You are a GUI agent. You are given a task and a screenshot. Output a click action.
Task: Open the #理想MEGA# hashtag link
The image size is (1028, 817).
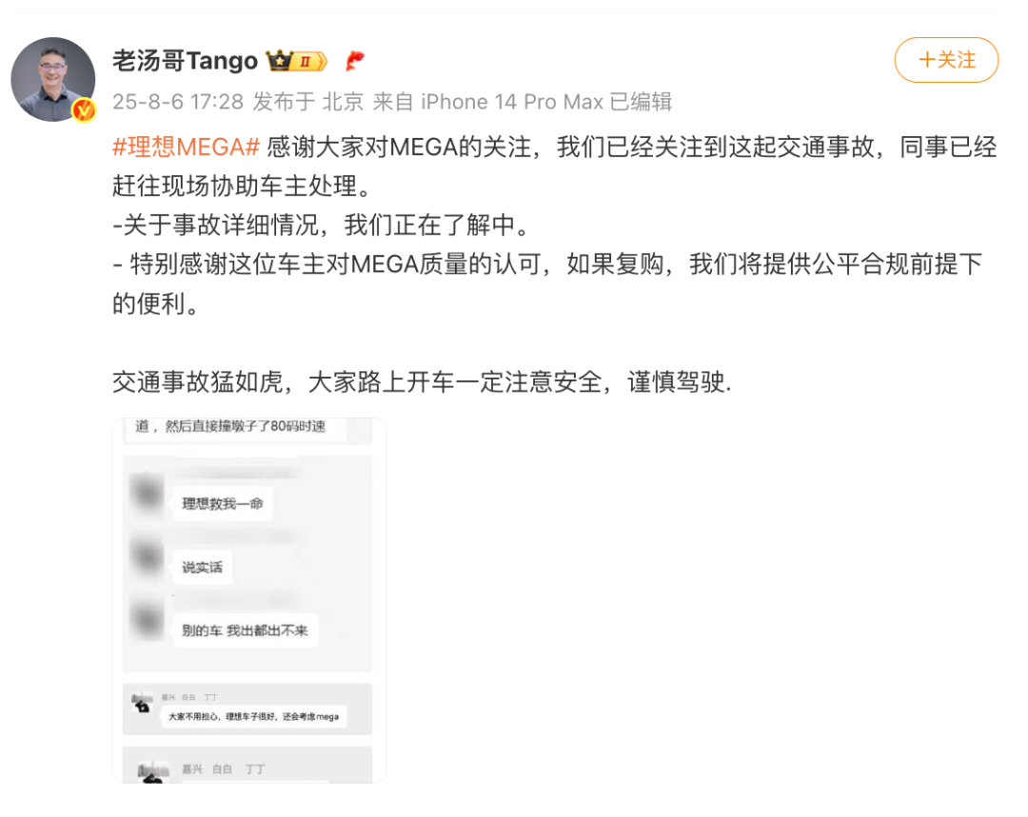(187, 146)
